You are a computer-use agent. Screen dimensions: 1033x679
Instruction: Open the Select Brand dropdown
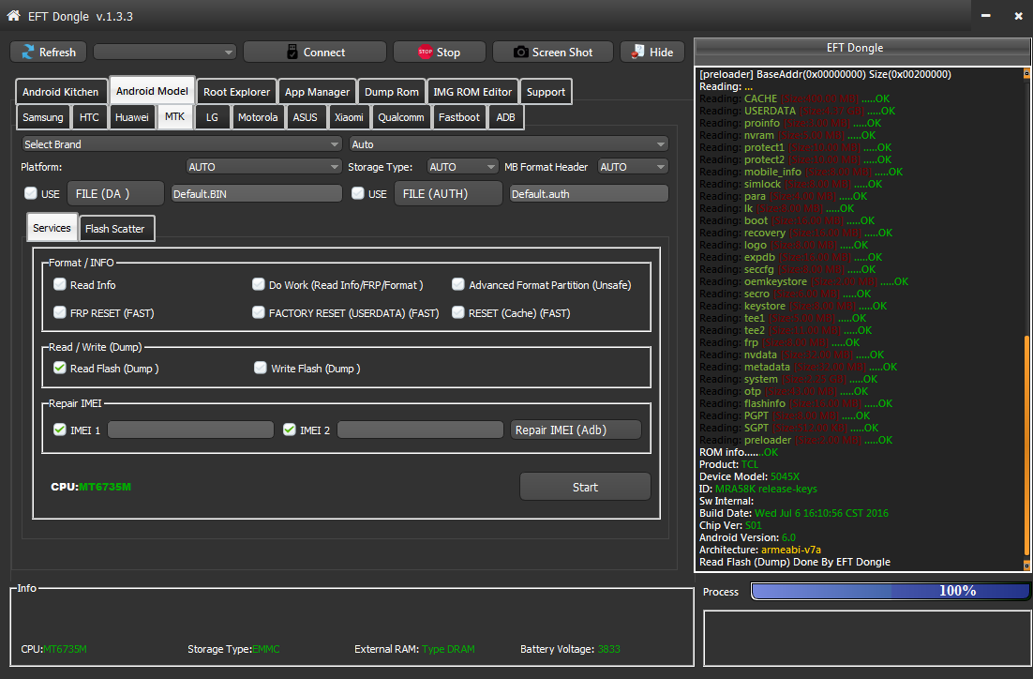[x=181, y=144]
